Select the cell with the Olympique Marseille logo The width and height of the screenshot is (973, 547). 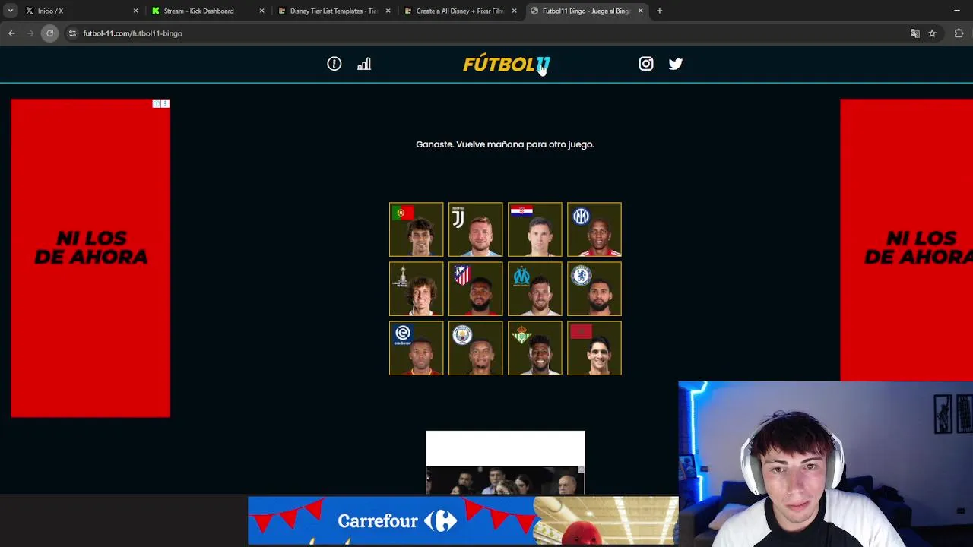[x=534, y=289]
